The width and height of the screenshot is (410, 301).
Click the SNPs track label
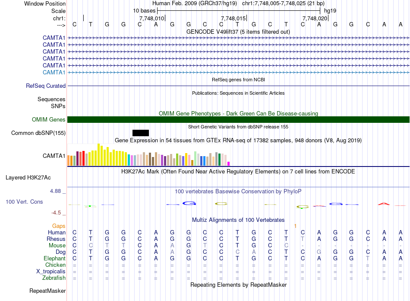pos(58,106)
